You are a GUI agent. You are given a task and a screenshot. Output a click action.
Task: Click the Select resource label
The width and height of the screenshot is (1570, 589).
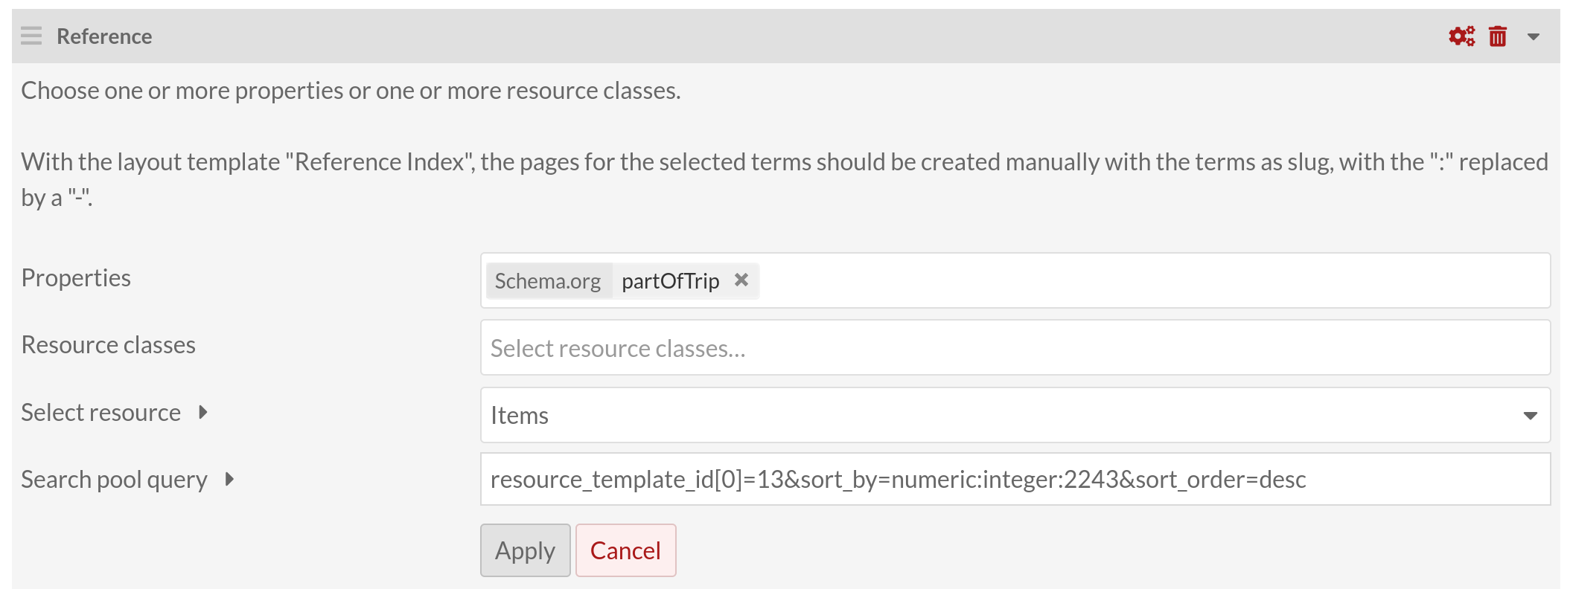101,413
